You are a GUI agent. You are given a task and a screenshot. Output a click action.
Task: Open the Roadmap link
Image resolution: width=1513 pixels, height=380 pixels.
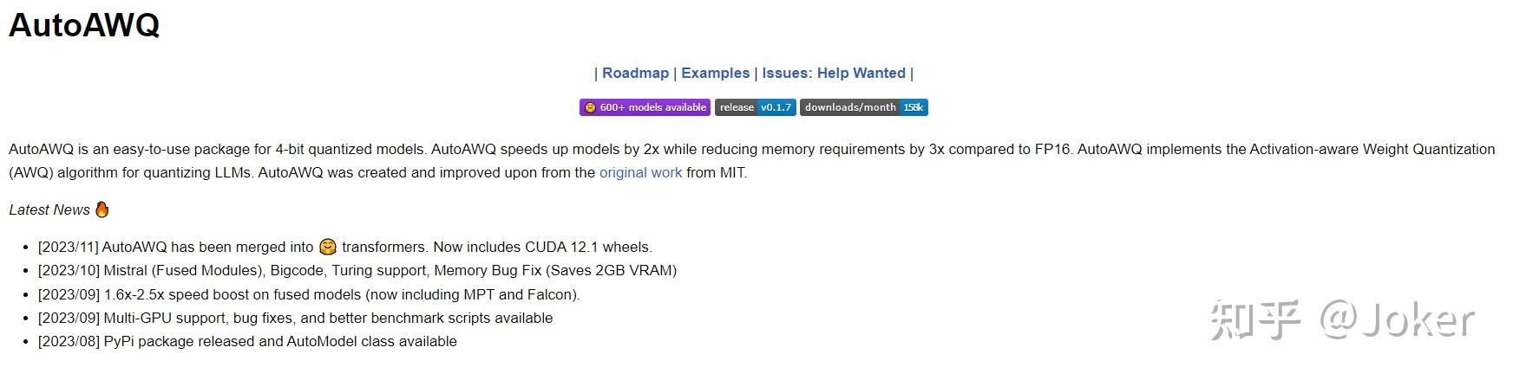point(635,73)
